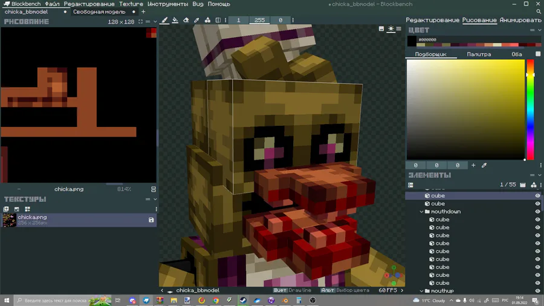
Task: Switch to Анимировать mode
Action: (520, 20)
